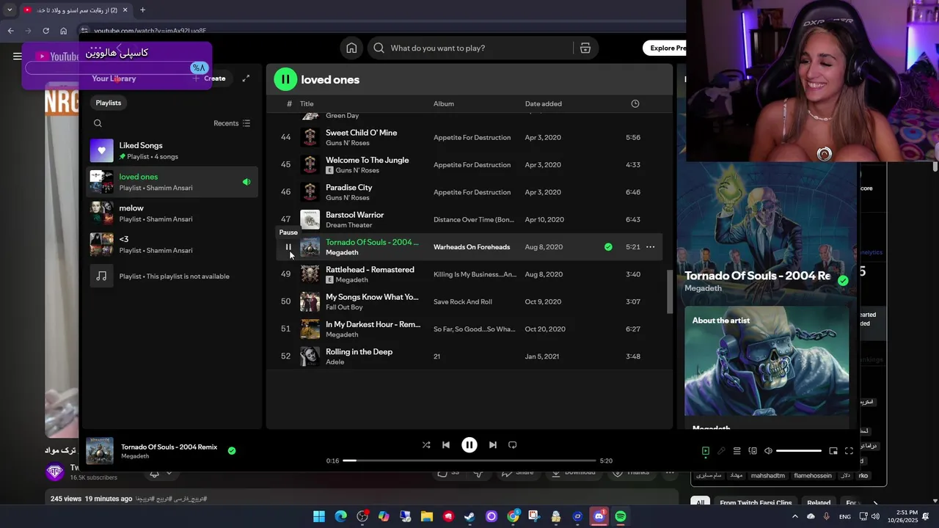This screenshot has height=528, width=939.
Task: Click the 'Paradise City' track title
Action: tap(349, 187)
